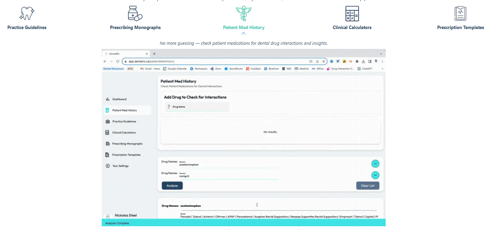Image resolution: width=486 pixels, height=230 pixels.
Task: Remove ramipril using its minus toggle
Action: 375,175
